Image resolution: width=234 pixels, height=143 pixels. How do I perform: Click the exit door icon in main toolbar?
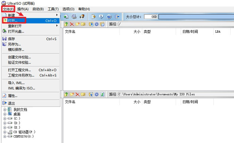point(117,17)
